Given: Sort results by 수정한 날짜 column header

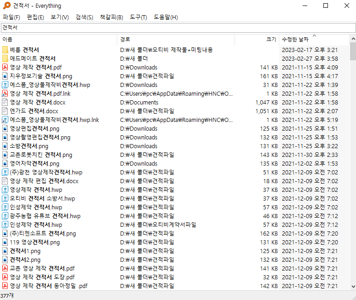Looking at the screenshot, I should tap(314, 40).
